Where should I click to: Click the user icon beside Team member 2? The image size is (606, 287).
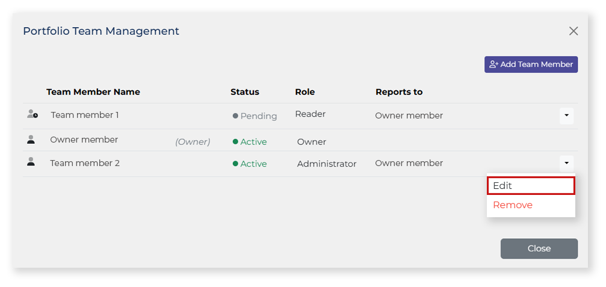31,162
